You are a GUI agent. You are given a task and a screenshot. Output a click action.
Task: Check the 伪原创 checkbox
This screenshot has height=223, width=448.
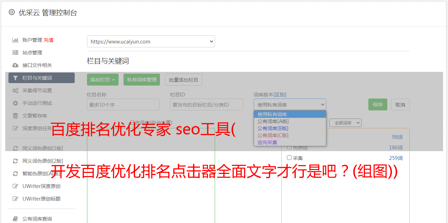pos(289,147)
